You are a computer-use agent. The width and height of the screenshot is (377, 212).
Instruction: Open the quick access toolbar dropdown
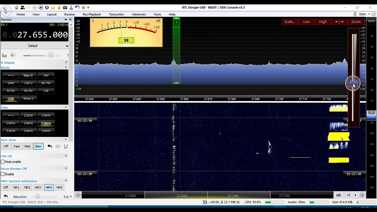(x=88, y=7)
